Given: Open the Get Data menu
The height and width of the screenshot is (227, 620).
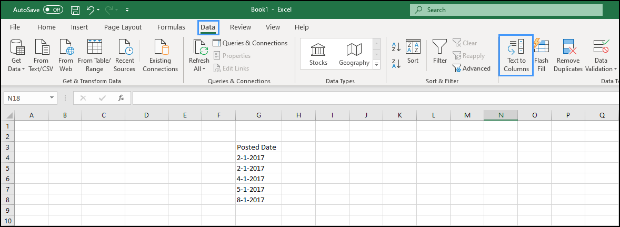Looking at the screenshot, I should [16, 55].
